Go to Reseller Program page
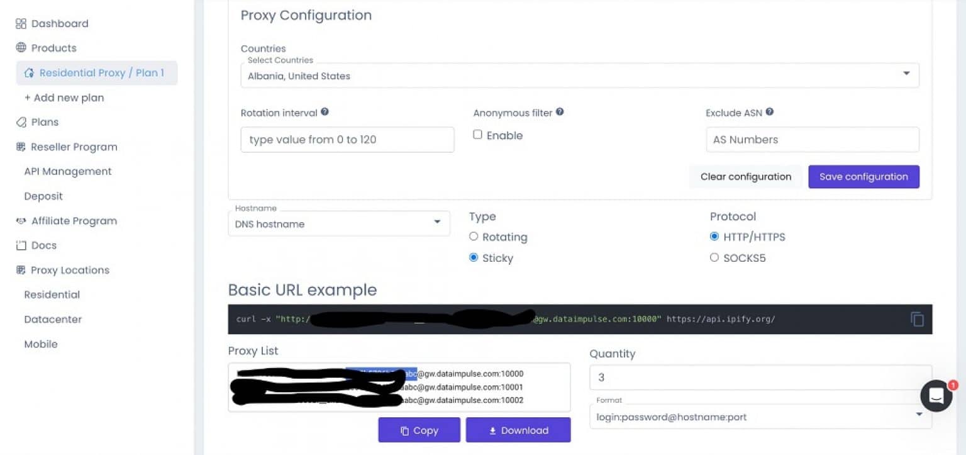Image resolution: width=966 pixels, height=455 pixels. [74, 147]
